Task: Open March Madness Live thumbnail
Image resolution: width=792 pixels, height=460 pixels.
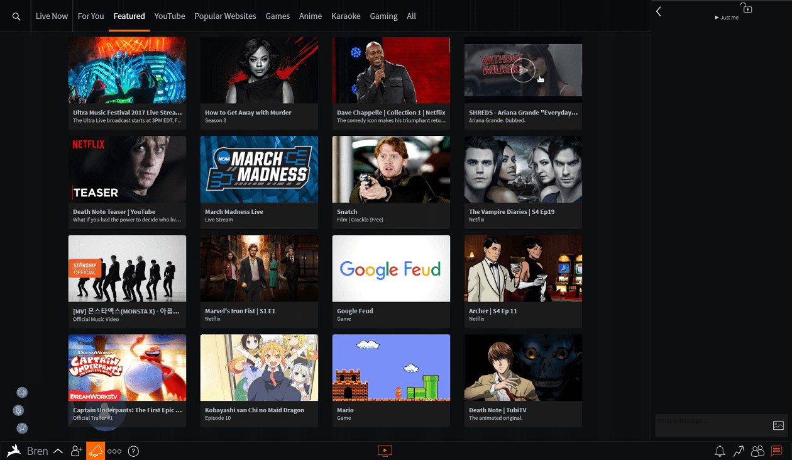Action: 259,169
